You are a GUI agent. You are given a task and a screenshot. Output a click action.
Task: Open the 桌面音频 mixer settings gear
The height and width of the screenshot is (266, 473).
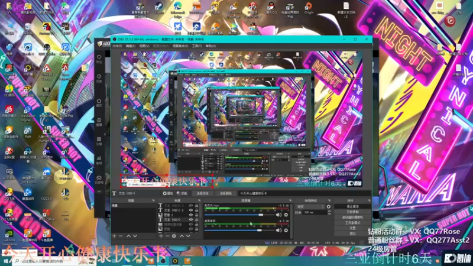tap(286, 230)
